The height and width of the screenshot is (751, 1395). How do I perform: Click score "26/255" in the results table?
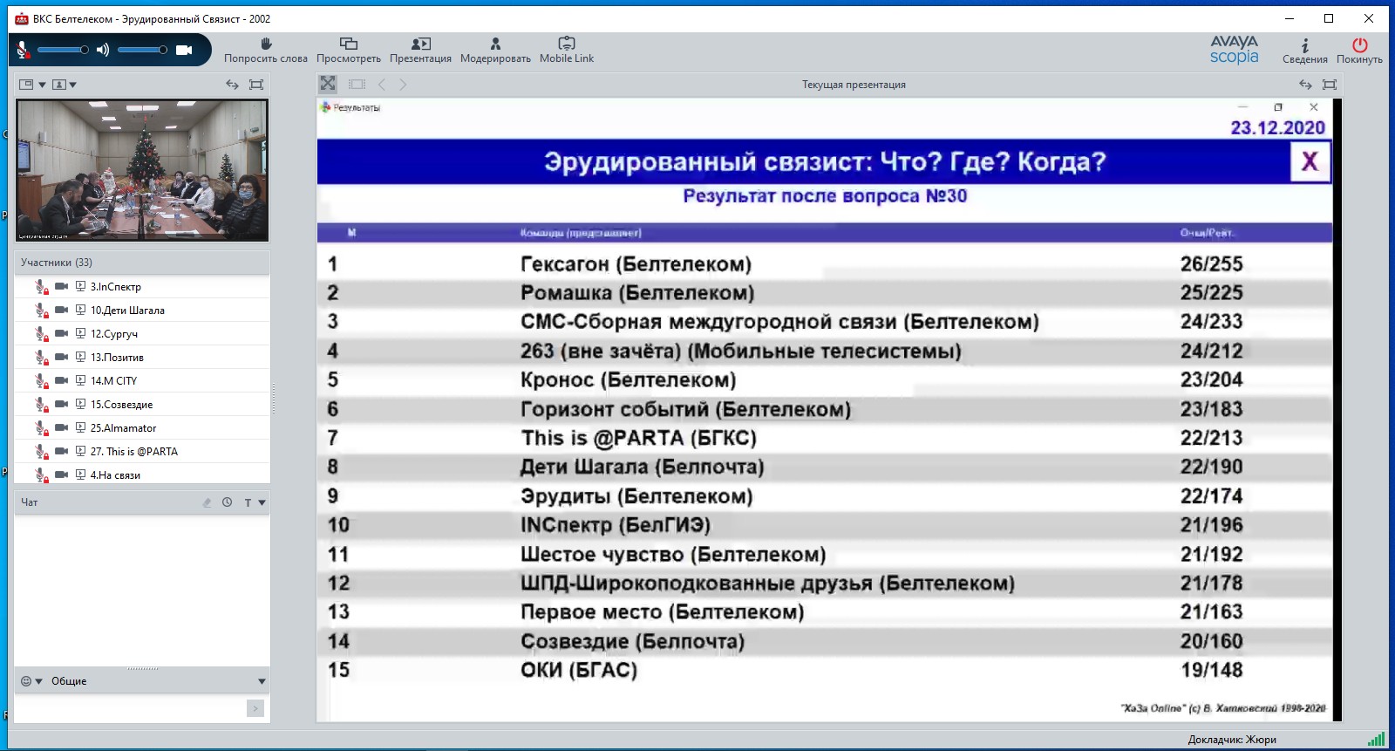coord(1211,264)
